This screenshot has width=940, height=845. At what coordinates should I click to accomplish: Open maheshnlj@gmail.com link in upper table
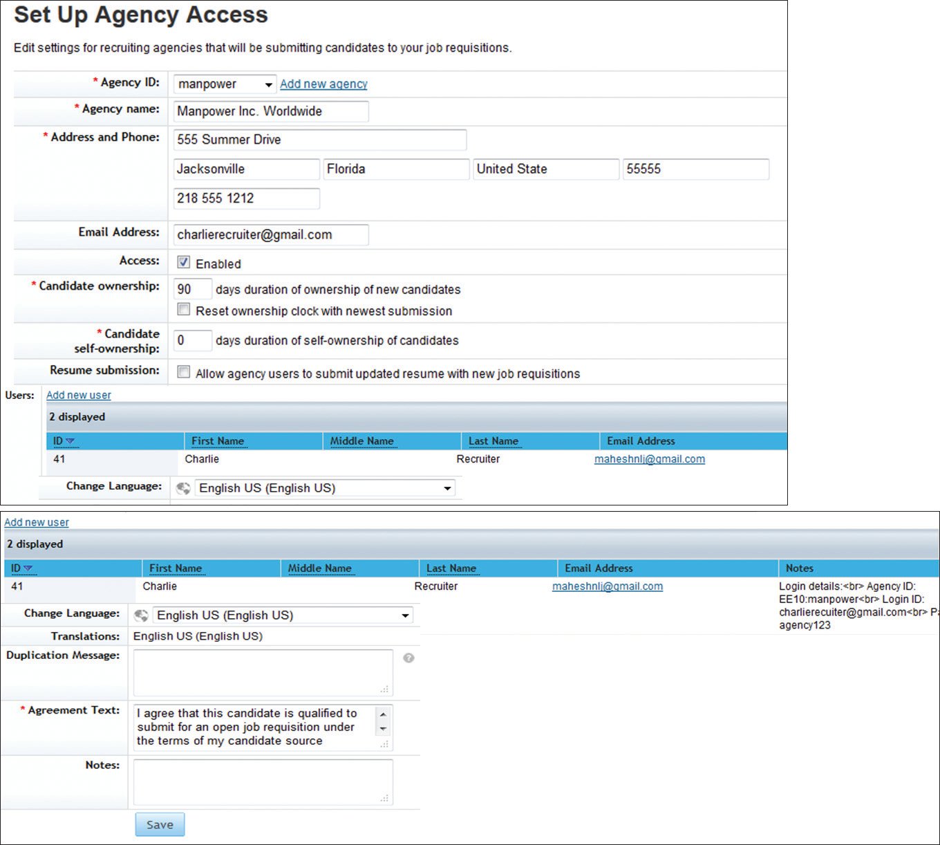[650, 459]
